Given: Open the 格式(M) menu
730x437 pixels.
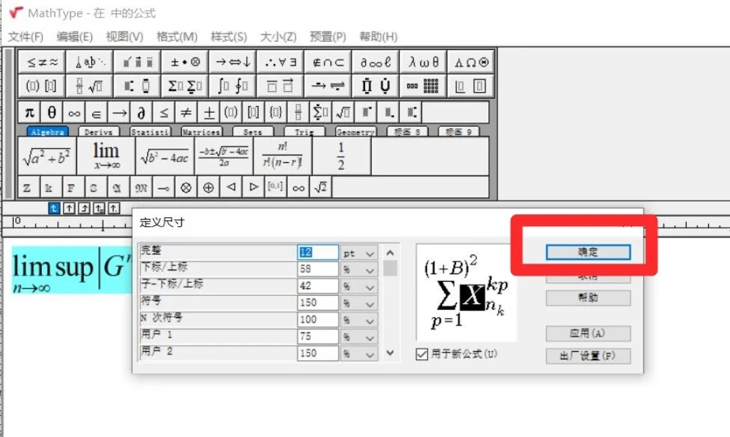Looking at the screenshot, I should click(177, 36).
